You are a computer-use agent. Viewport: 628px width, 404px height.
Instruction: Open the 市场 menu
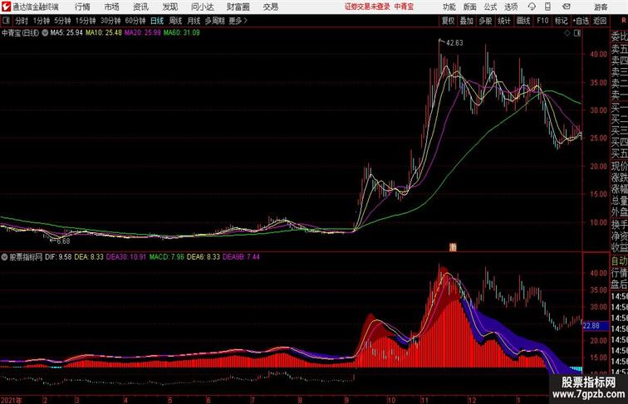(112, 7)
